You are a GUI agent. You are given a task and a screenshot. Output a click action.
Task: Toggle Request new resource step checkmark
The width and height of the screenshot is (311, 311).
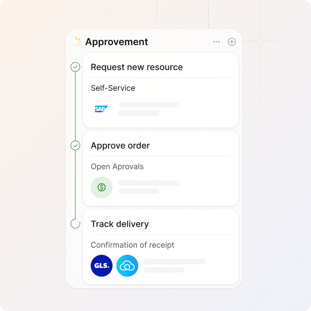75,67
